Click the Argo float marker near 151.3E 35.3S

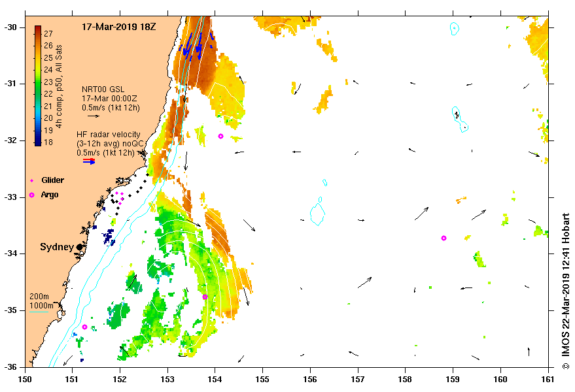tap(84, 327)
